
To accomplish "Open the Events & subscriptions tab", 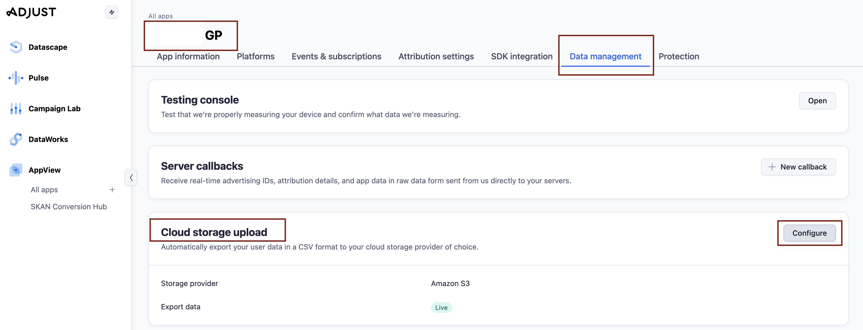I will tap(336, 57).
